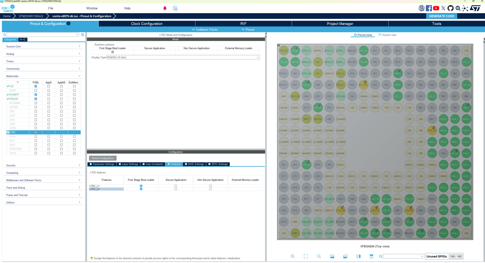This screenshot has height=263, width=485.
Task: Click the database update icon beside the bell
Action: (175, 8)
